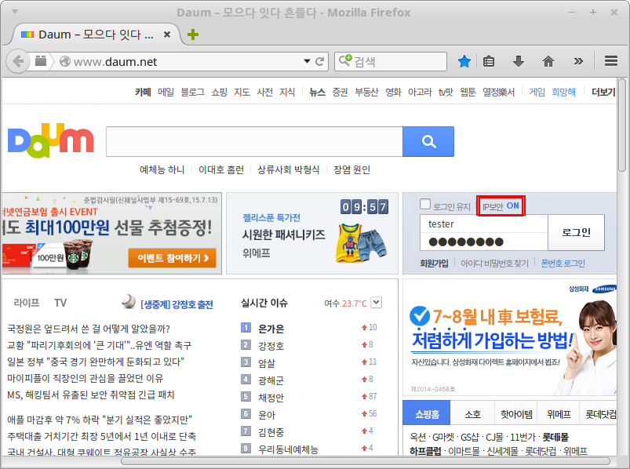The image size is (630, 469).
Task: Reload the page with the refresh icon
Action: click(x=320, y=61)
